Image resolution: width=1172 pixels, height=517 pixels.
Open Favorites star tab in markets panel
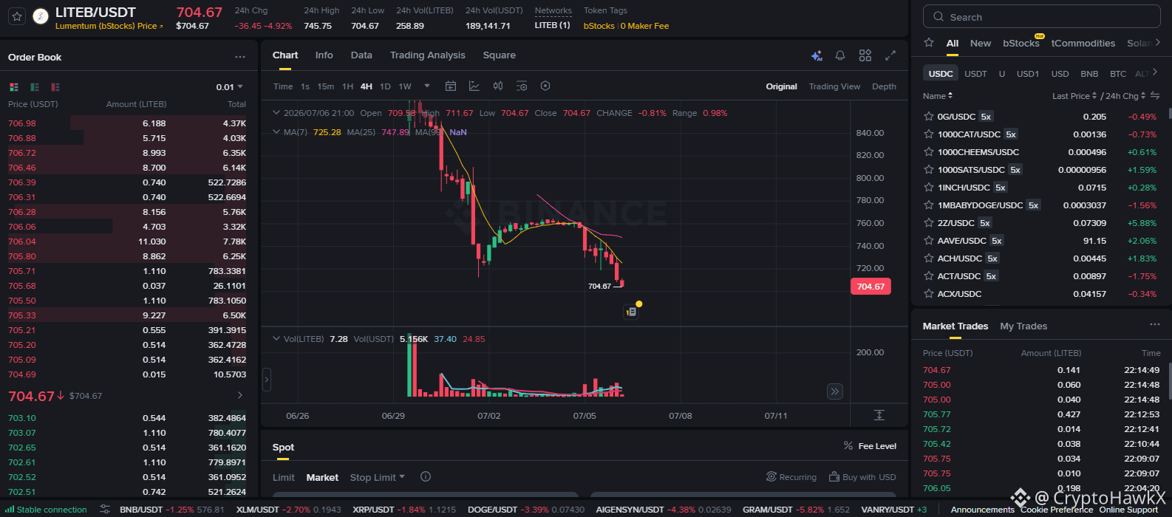point(929,43)
